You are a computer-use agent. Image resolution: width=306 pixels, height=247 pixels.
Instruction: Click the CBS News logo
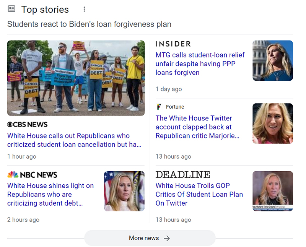click(x=28, y=125)
